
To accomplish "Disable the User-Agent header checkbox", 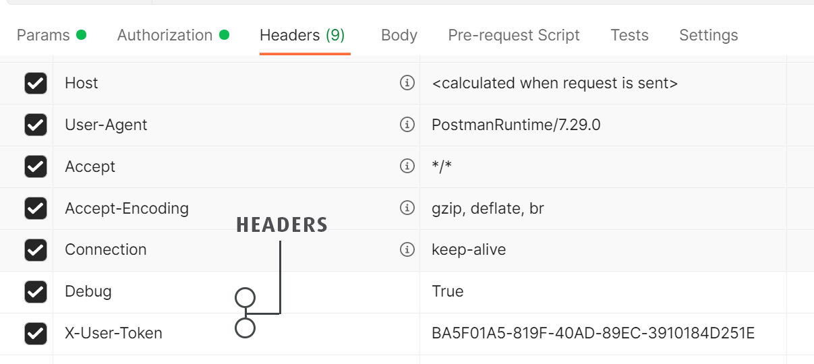I will point(36,125).
